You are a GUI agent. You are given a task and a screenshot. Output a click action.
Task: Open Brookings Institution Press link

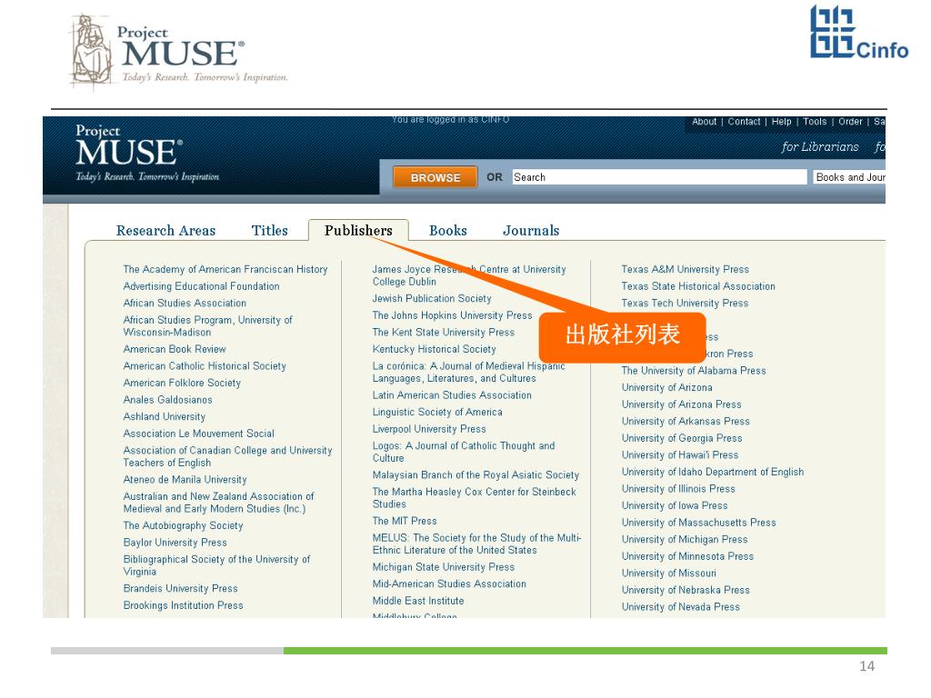click(183, 605)
